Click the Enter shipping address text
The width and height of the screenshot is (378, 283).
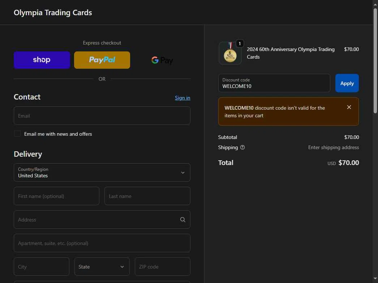tap(334, 147)
